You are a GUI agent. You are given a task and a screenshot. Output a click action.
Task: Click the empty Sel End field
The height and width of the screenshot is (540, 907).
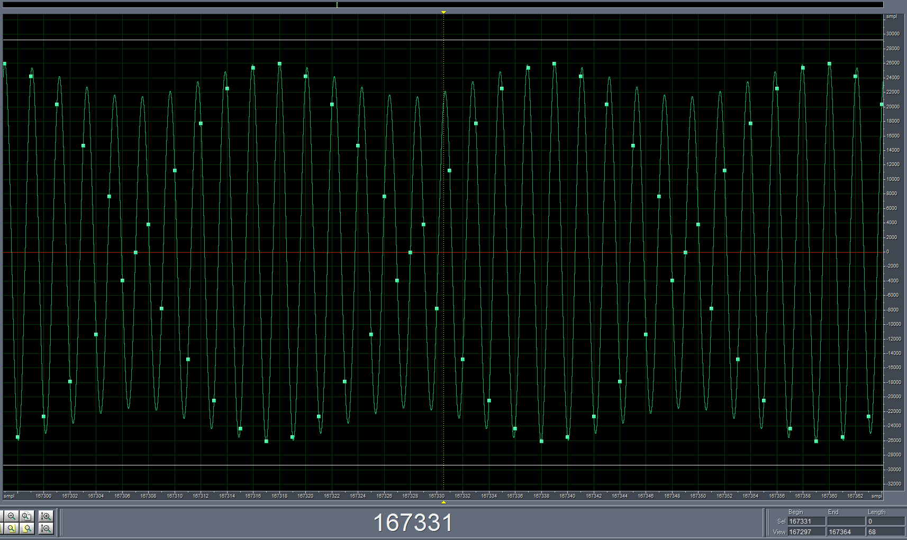point(847,521)
